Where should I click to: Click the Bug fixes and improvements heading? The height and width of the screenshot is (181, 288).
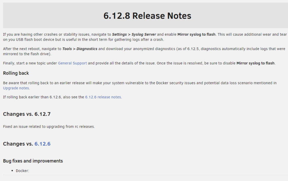click(33, 161)
